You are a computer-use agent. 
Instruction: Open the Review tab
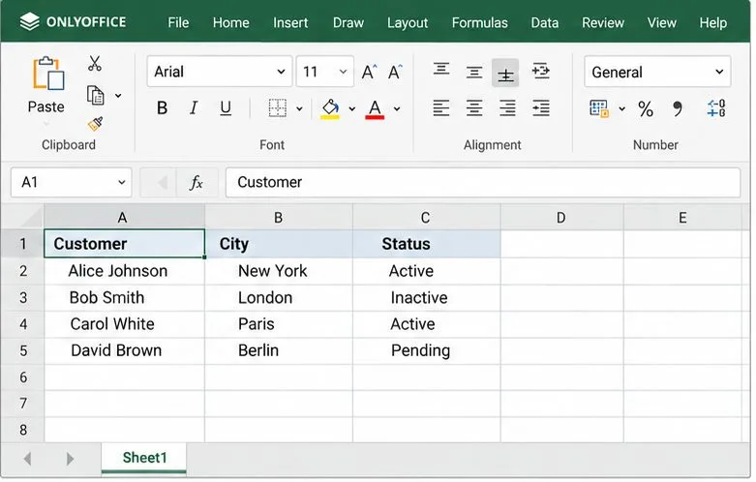coord(603,22)
